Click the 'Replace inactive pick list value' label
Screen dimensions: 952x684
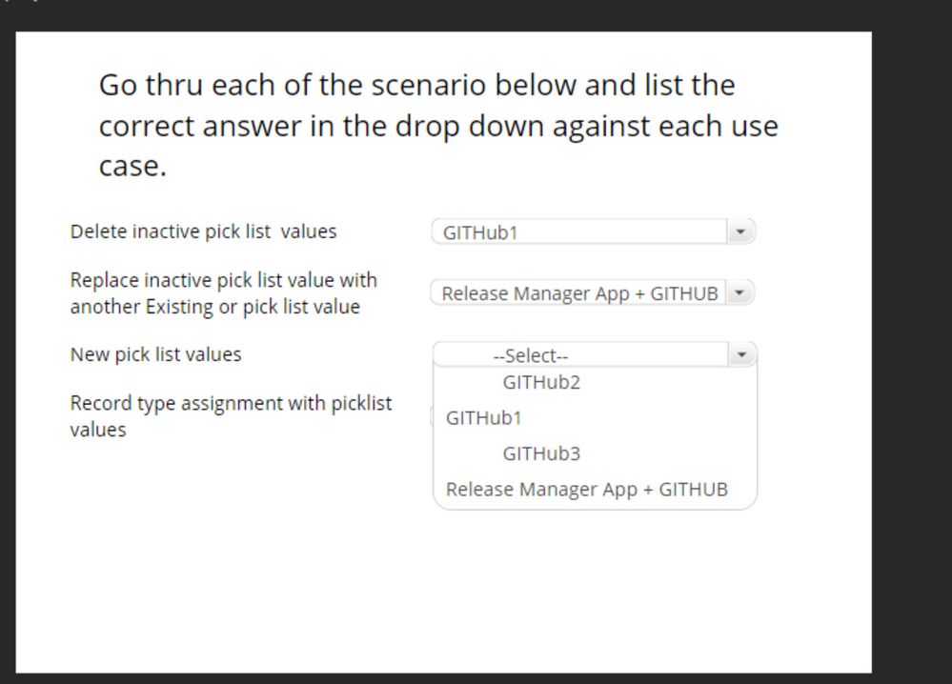click(x=223, y=281)
